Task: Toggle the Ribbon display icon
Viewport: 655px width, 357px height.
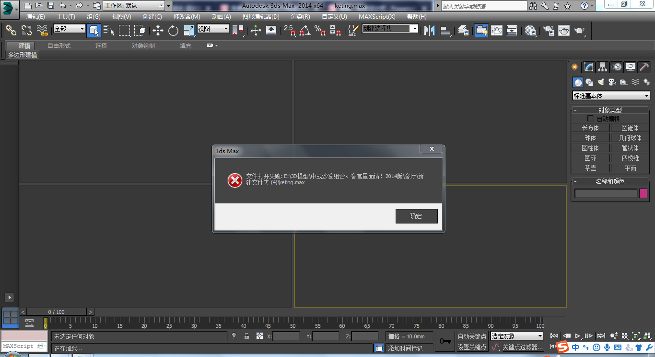Action: pyautogui.click(x=481, y=31)
